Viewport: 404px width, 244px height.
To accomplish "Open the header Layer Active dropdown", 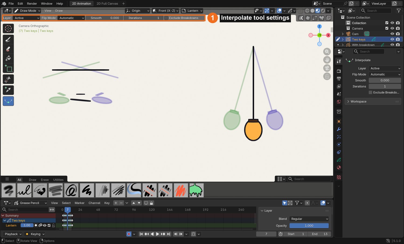I will [26, 18].
